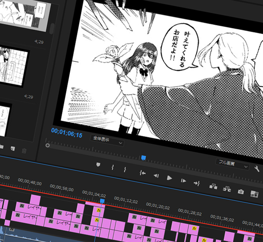Click the Extract button
This screenshot has height=242, width=263.
click(x=227, y=189)
